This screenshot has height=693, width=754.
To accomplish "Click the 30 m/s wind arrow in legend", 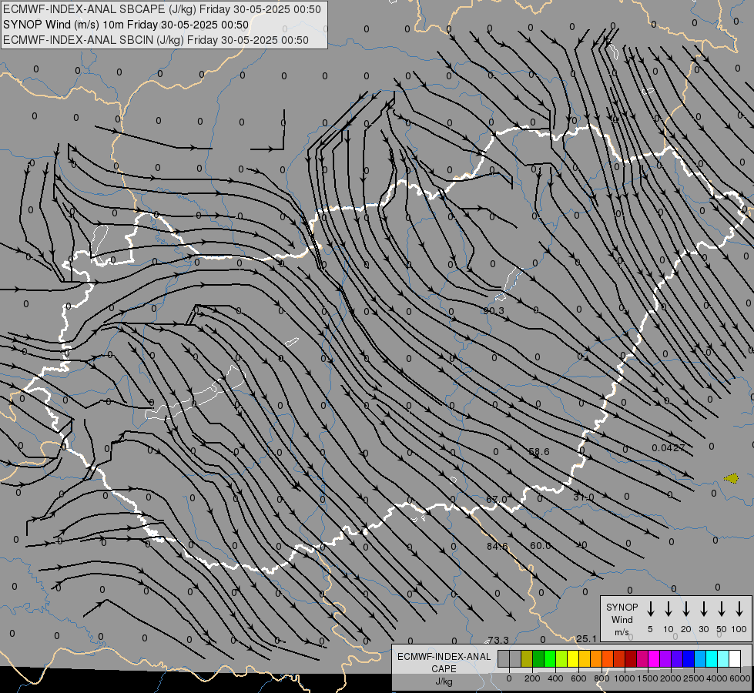I will point(703,608).
